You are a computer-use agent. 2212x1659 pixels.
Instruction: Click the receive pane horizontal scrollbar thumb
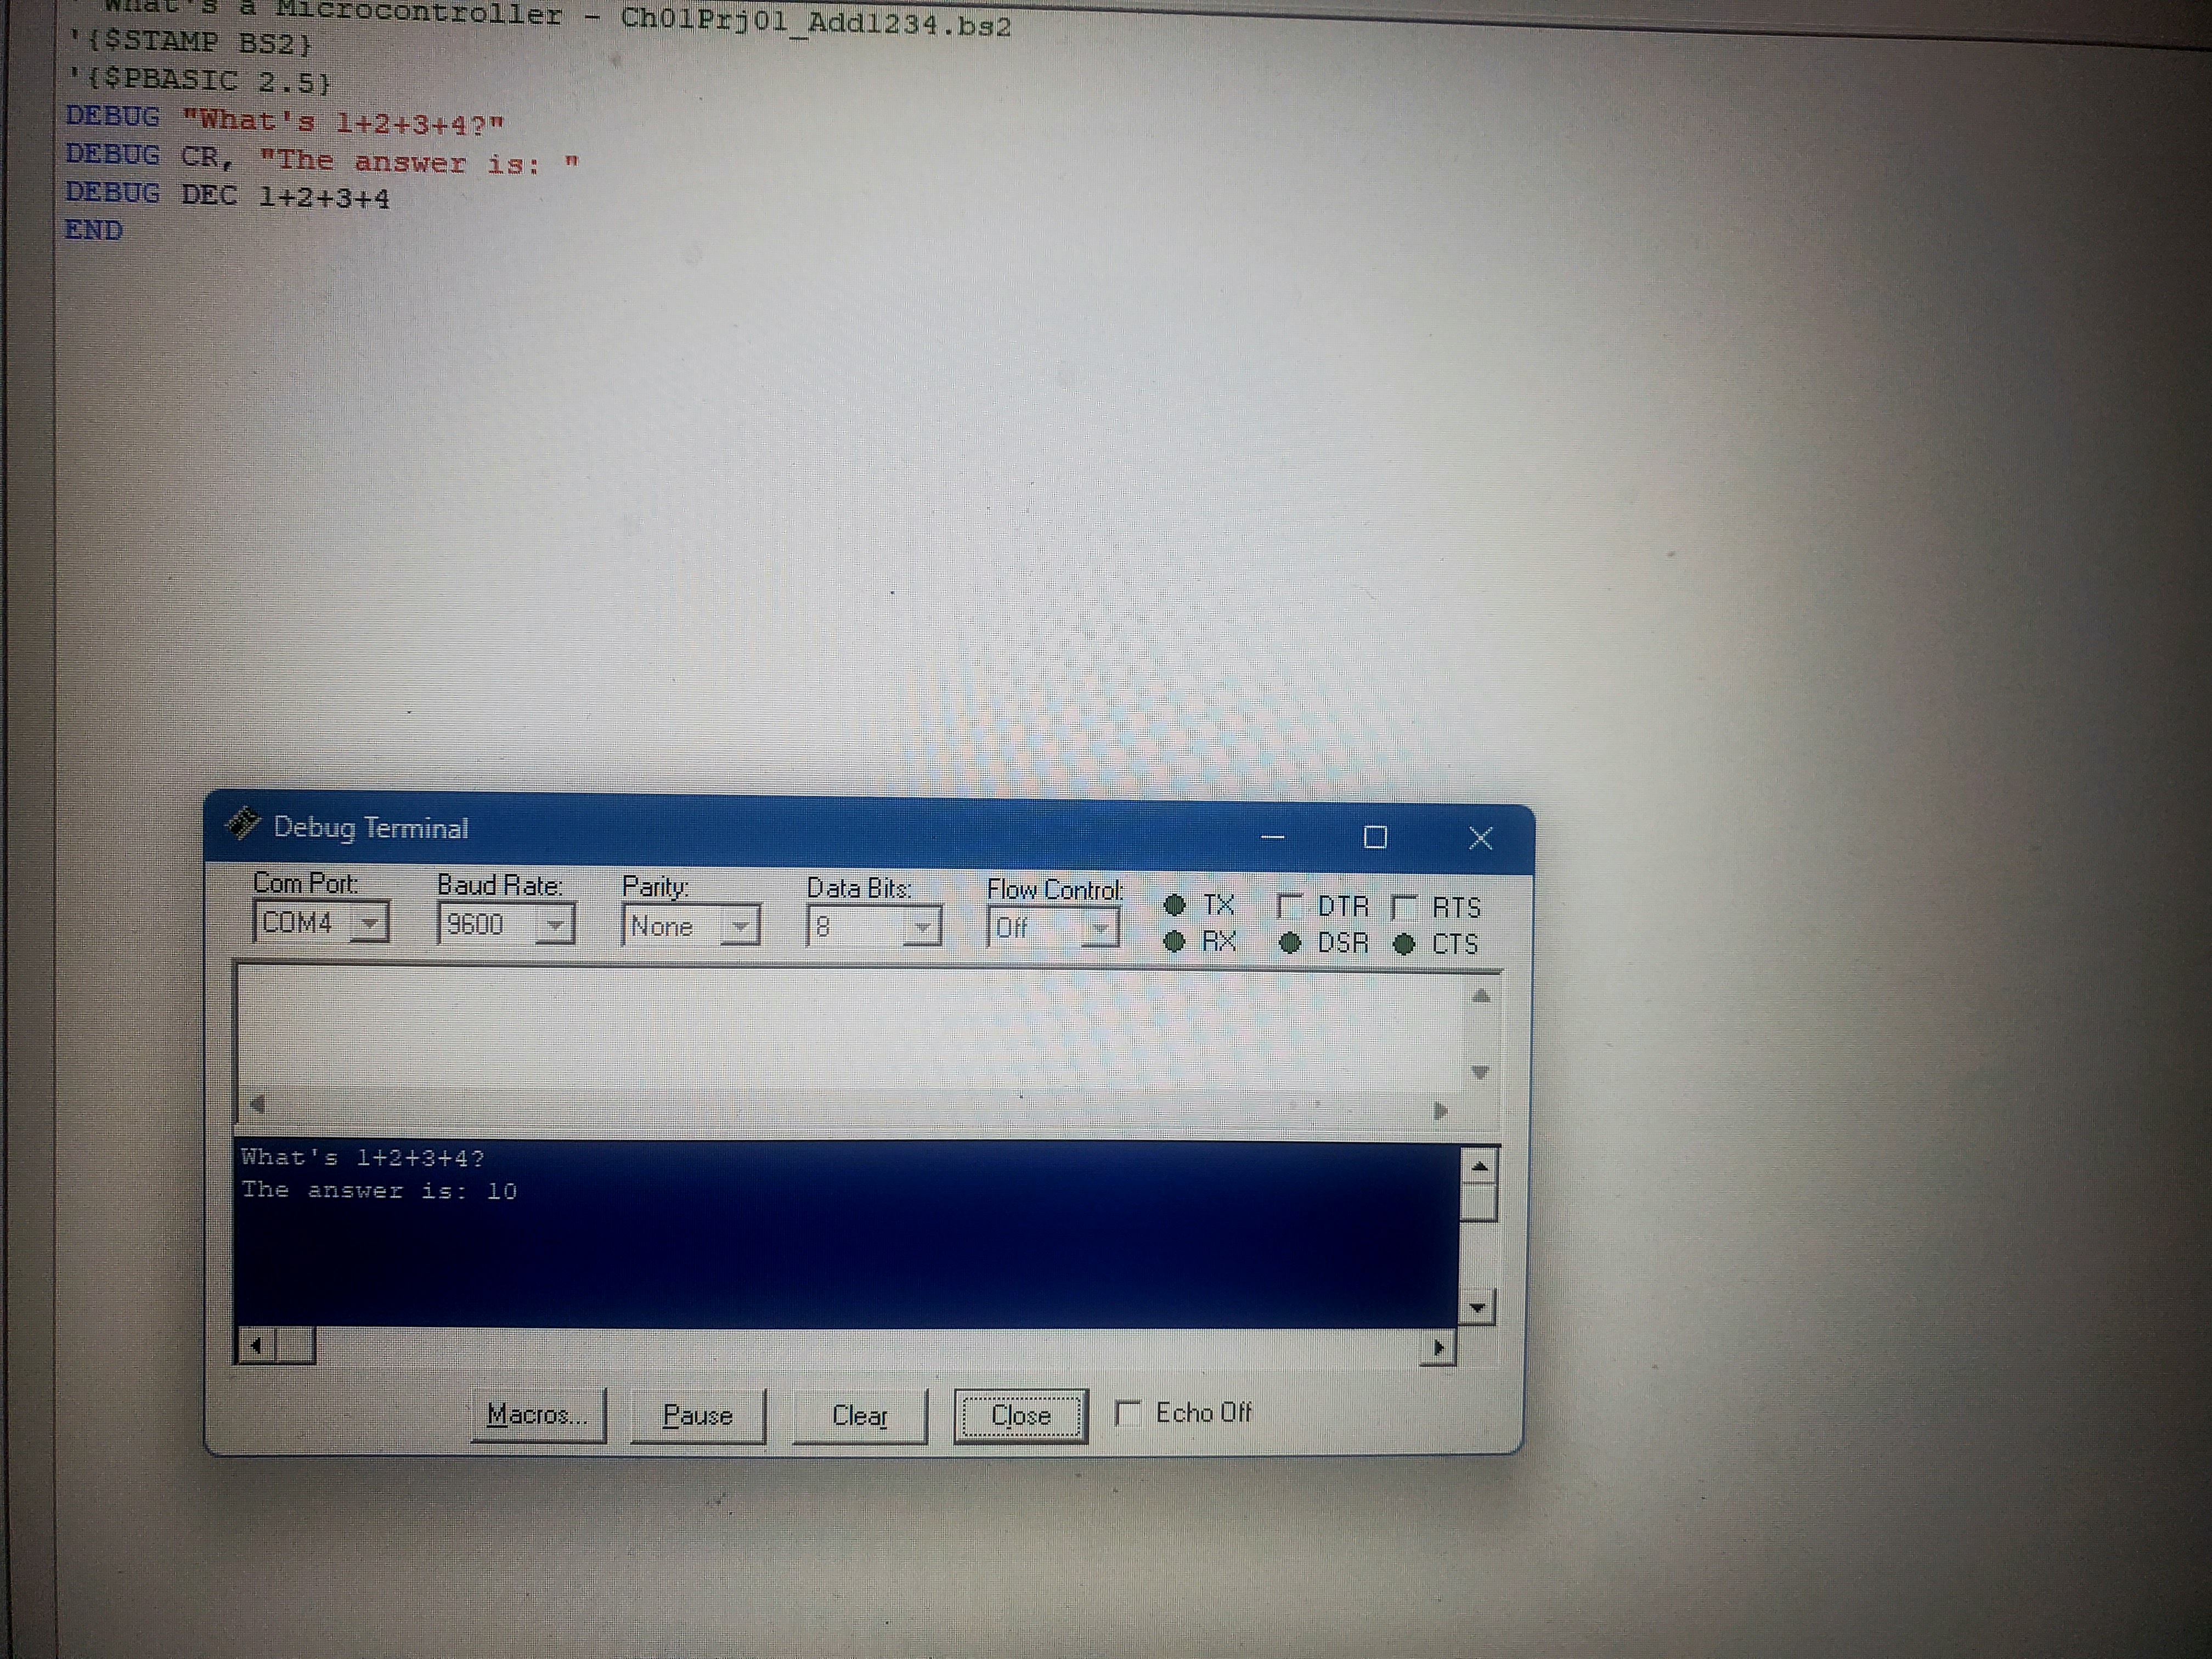click(295, 1346)
